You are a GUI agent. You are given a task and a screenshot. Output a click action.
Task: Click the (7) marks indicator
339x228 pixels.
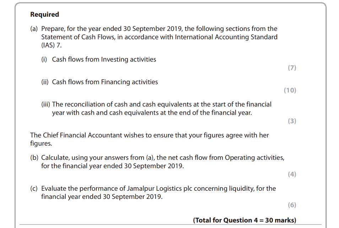pyautogui.click(x=292, y=68)
